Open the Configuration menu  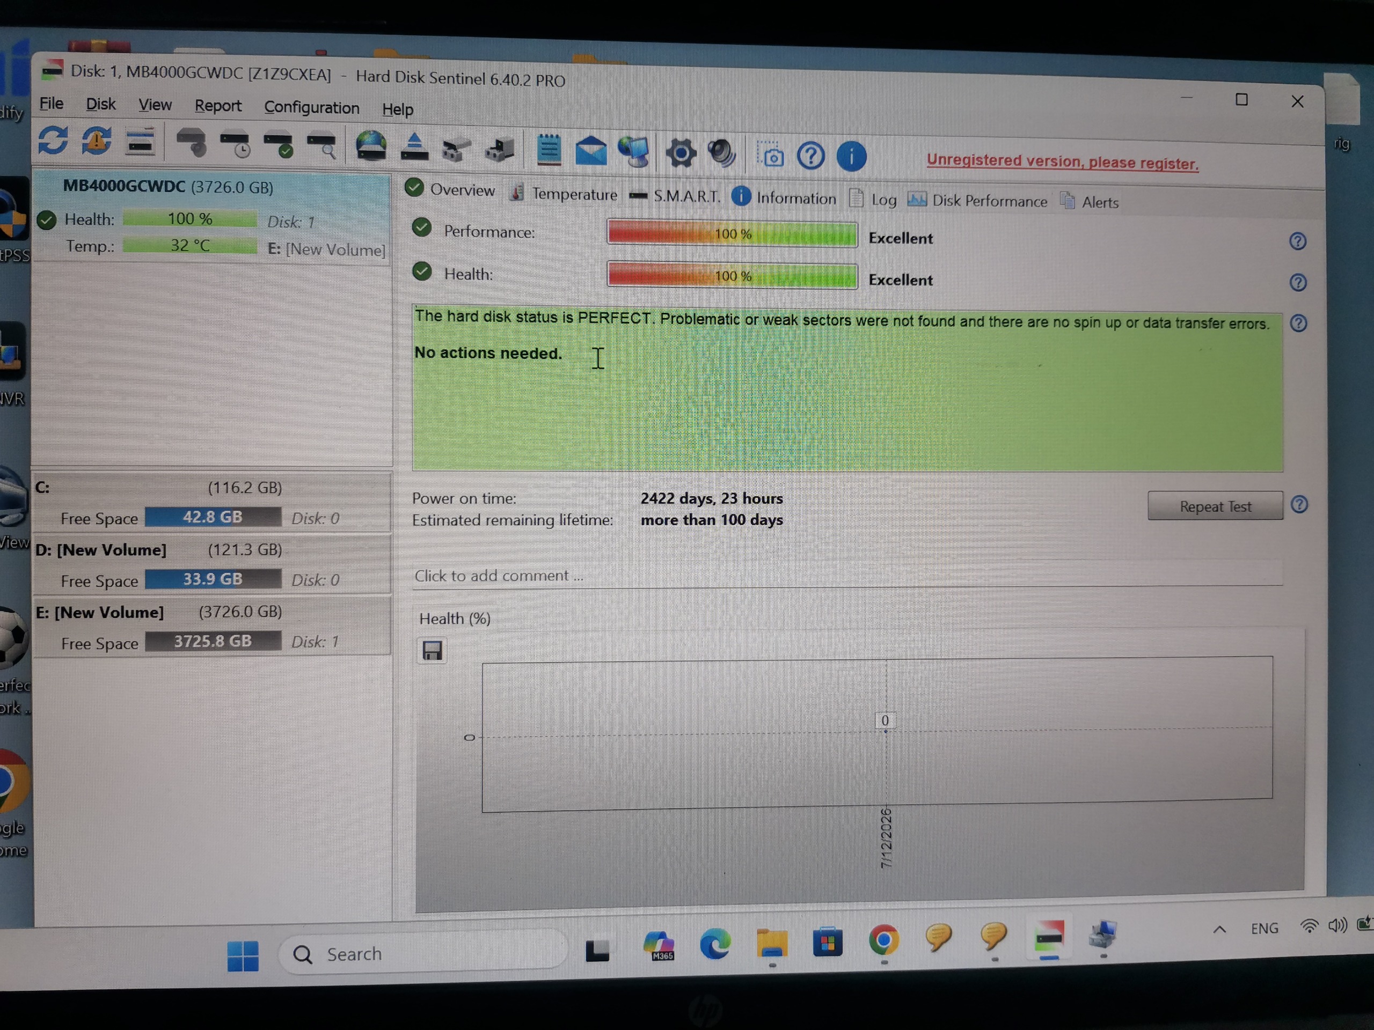[x=312, y=108]
